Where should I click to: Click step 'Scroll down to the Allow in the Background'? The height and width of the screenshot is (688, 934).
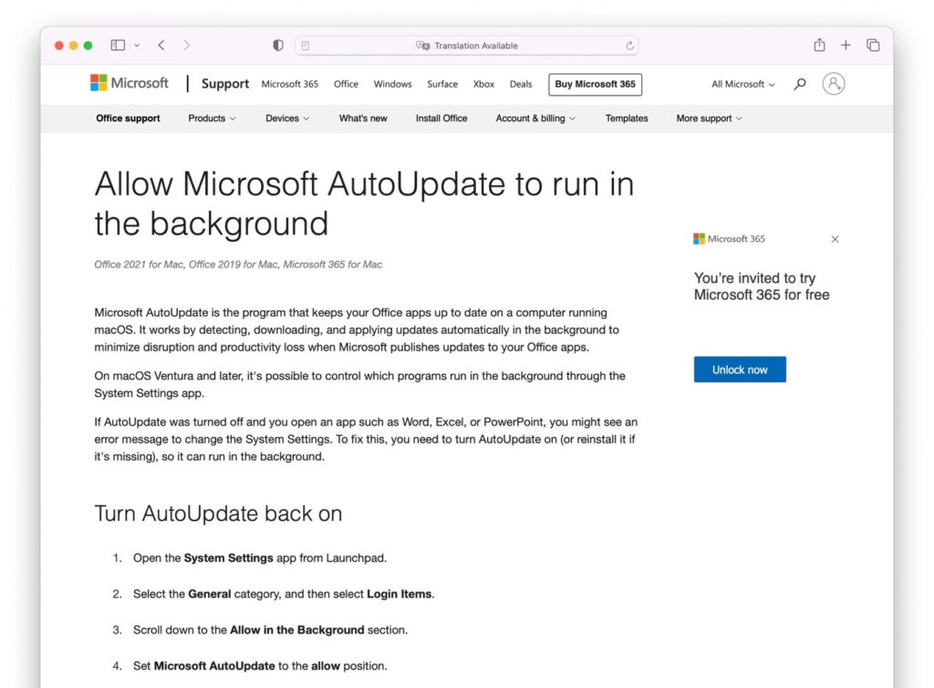270,630
